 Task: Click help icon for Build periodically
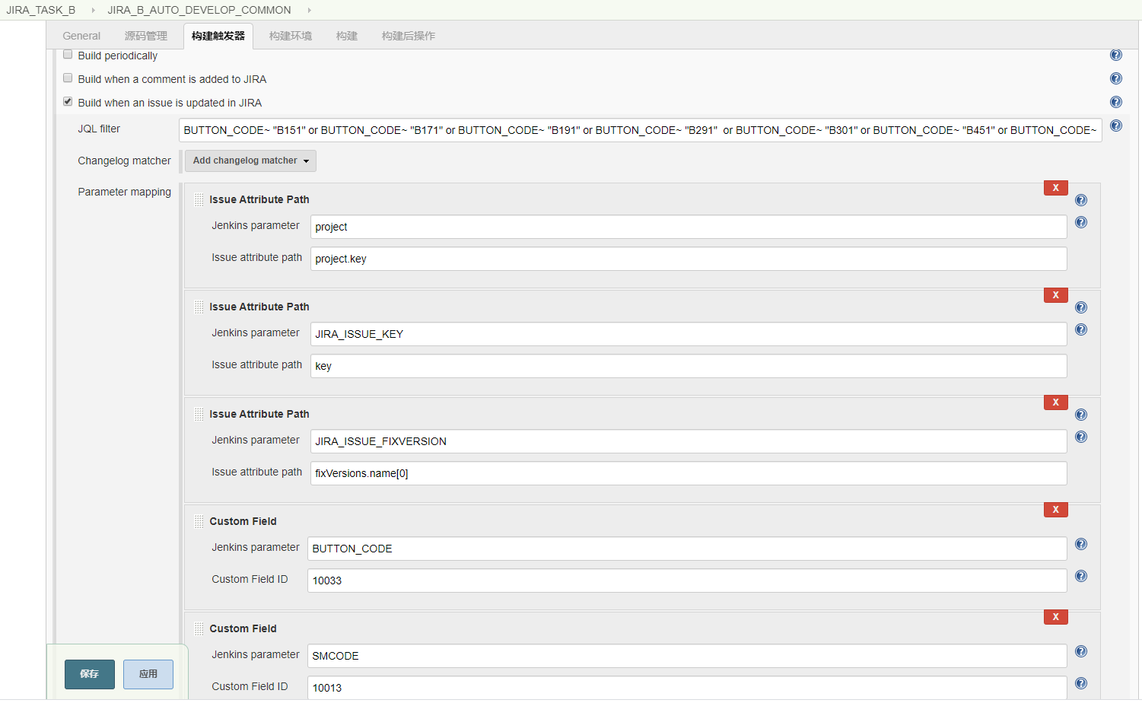1115,55
